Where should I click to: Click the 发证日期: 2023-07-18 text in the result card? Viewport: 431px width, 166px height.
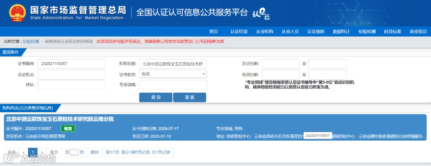[152, 136]
